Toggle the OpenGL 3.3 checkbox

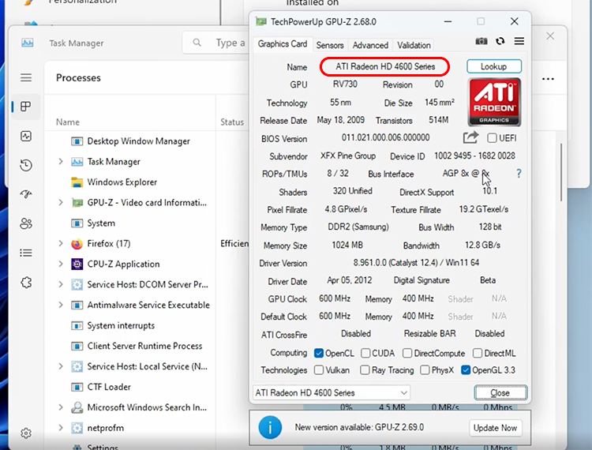coord(466,370)
